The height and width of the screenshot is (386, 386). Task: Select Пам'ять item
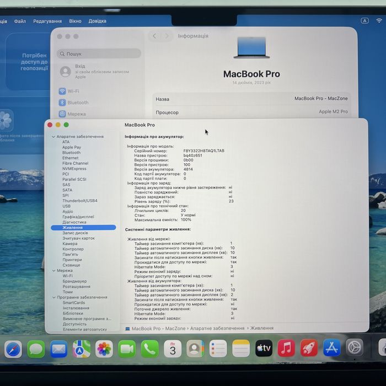click(70, 254)
